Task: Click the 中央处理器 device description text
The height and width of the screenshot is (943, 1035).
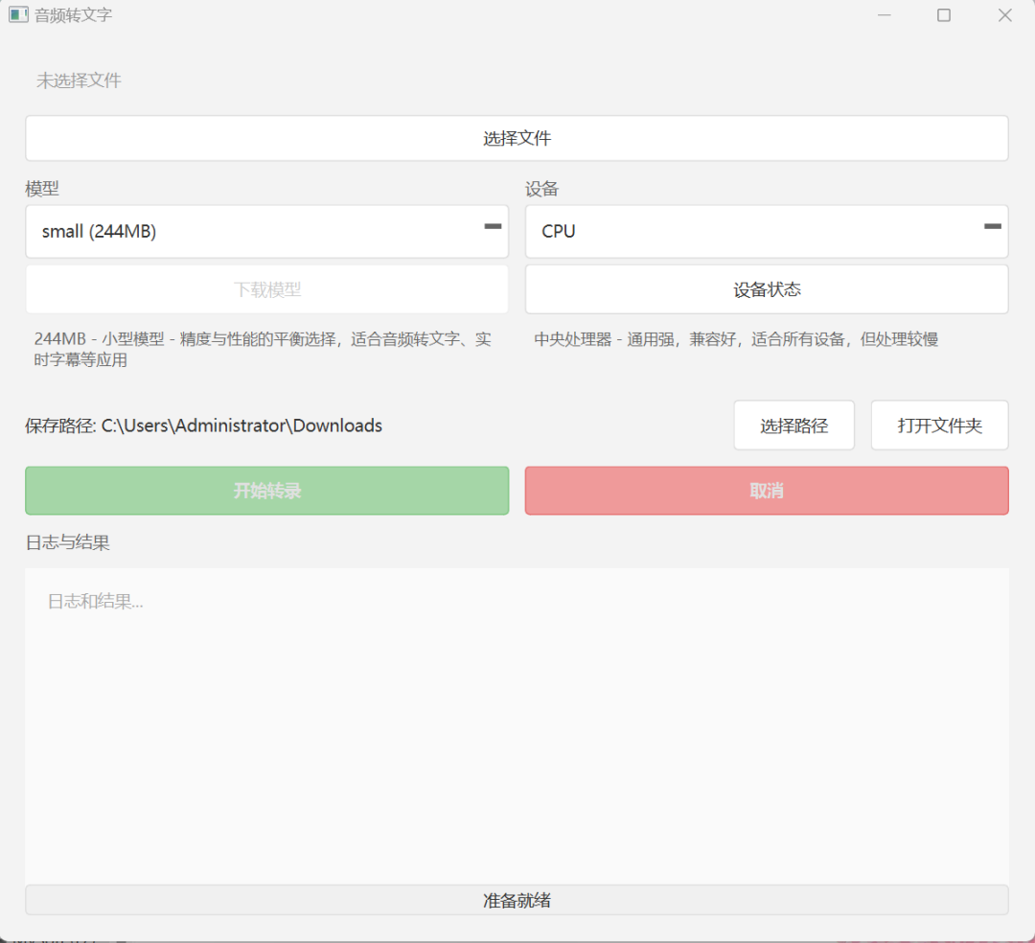Action: [x=736, y=339]
